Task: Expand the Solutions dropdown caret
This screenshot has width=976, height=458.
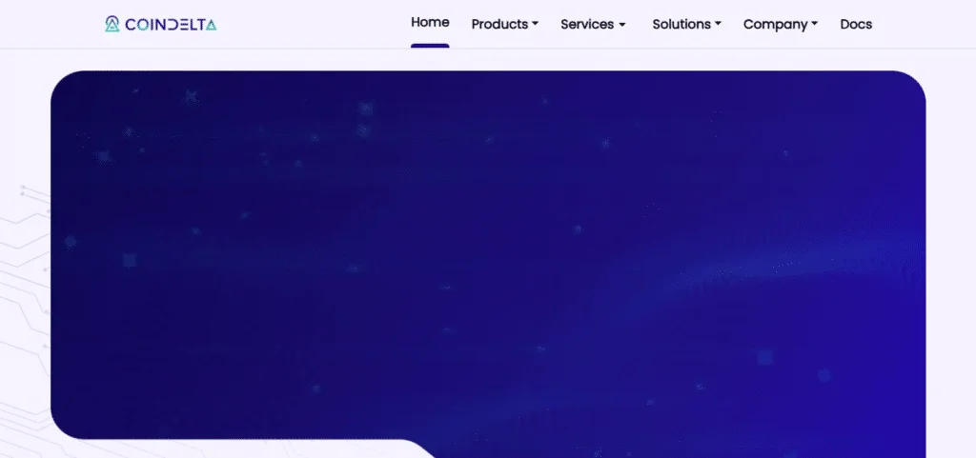Action: coord(718,24)
